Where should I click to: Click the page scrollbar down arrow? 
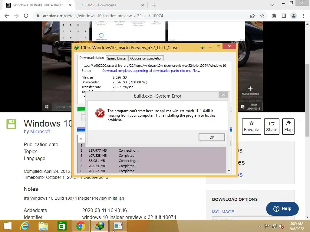[307, 217]
